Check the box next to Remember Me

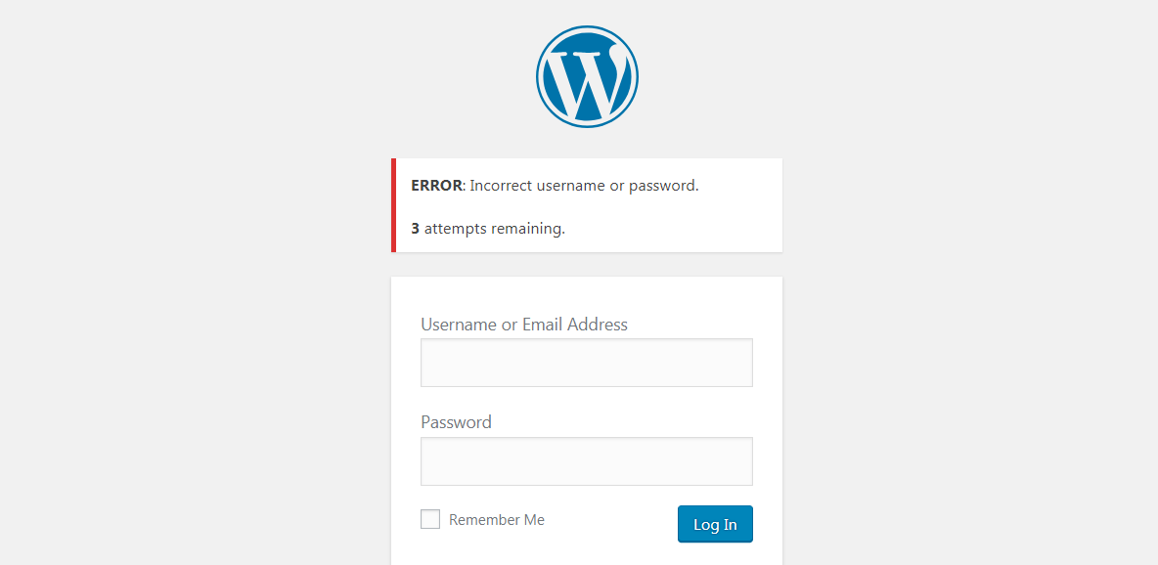(430, 519)
